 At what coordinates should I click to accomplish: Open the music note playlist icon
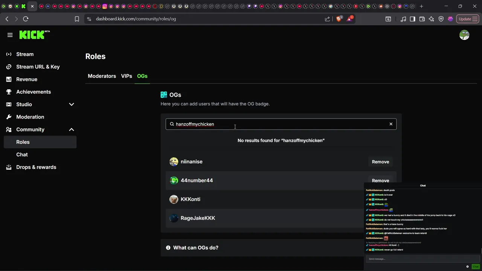point(403,19)
